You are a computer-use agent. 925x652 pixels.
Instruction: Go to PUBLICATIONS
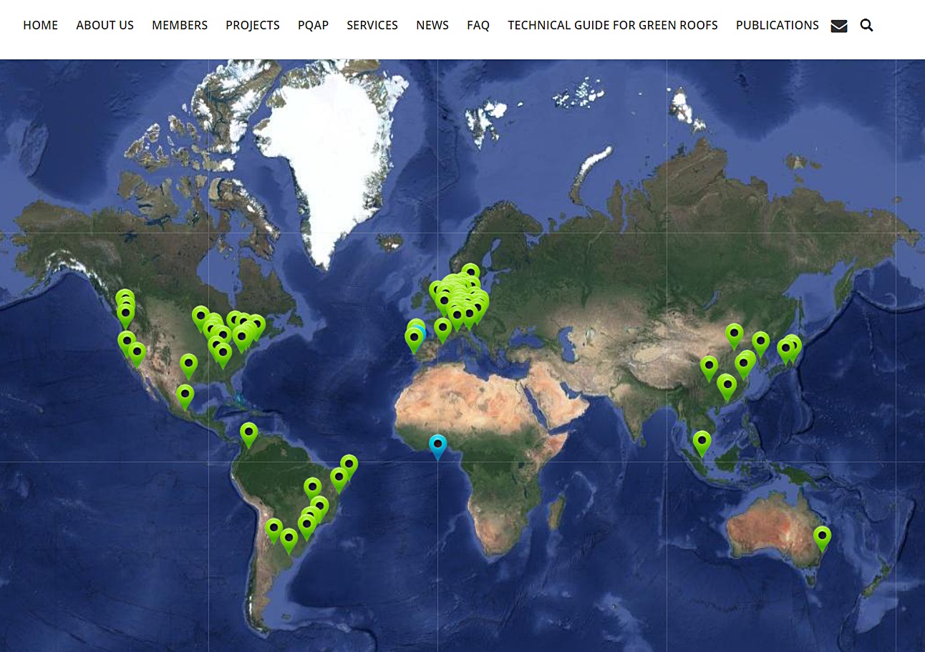point(778,25)
